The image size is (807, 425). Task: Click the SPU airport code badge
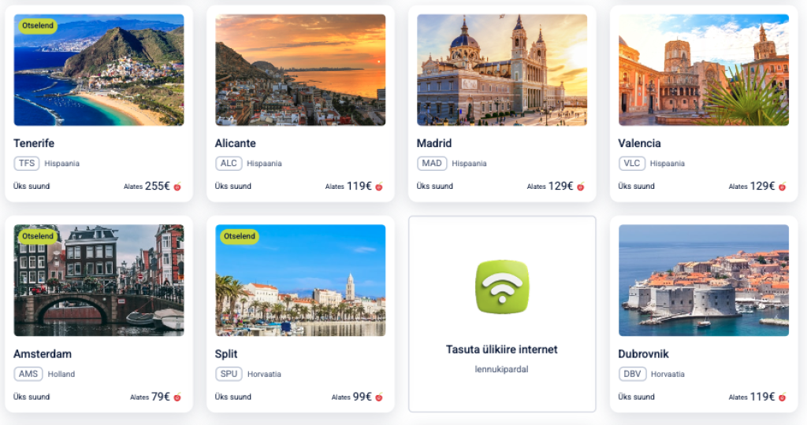tap(229, 374)
